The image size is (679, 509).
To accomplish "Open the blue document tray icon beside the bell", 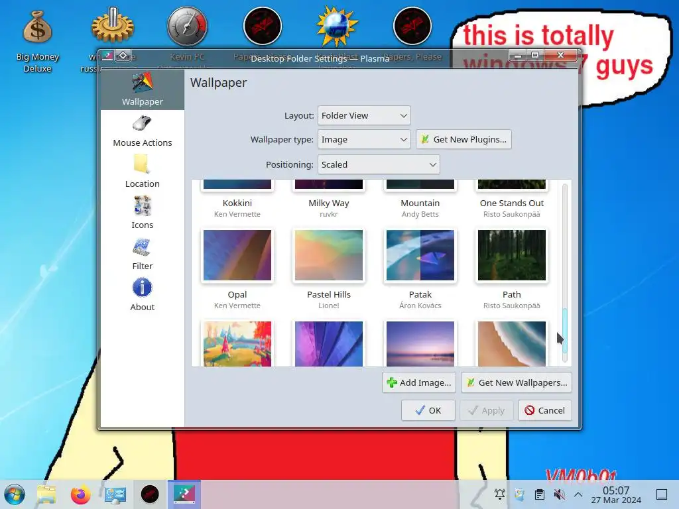I will pyautogui.click(x=519, y=494).
